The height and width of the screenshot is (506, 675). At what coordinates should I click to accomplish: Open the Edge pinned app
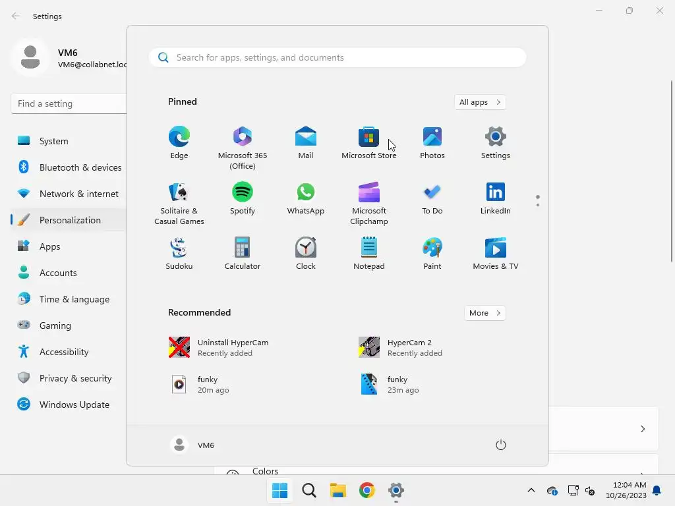pyautogui.click(x=179, y=143)
